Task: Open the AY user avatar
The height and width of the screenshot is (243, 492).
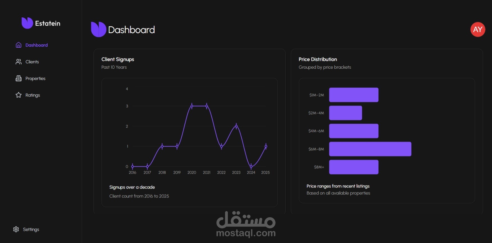Action: 478,29
